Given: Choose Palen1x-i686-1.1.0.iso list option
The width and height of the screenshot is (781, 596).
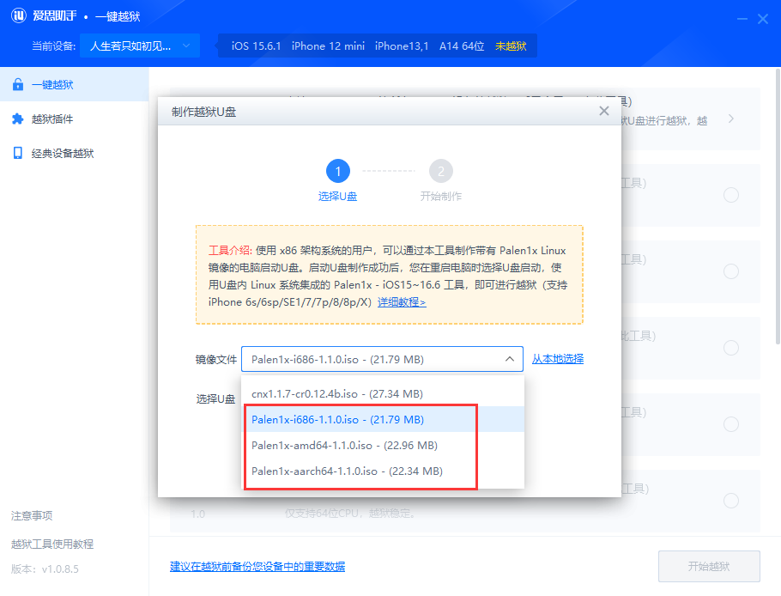Looking at the screenshot, I should (383, 420).
